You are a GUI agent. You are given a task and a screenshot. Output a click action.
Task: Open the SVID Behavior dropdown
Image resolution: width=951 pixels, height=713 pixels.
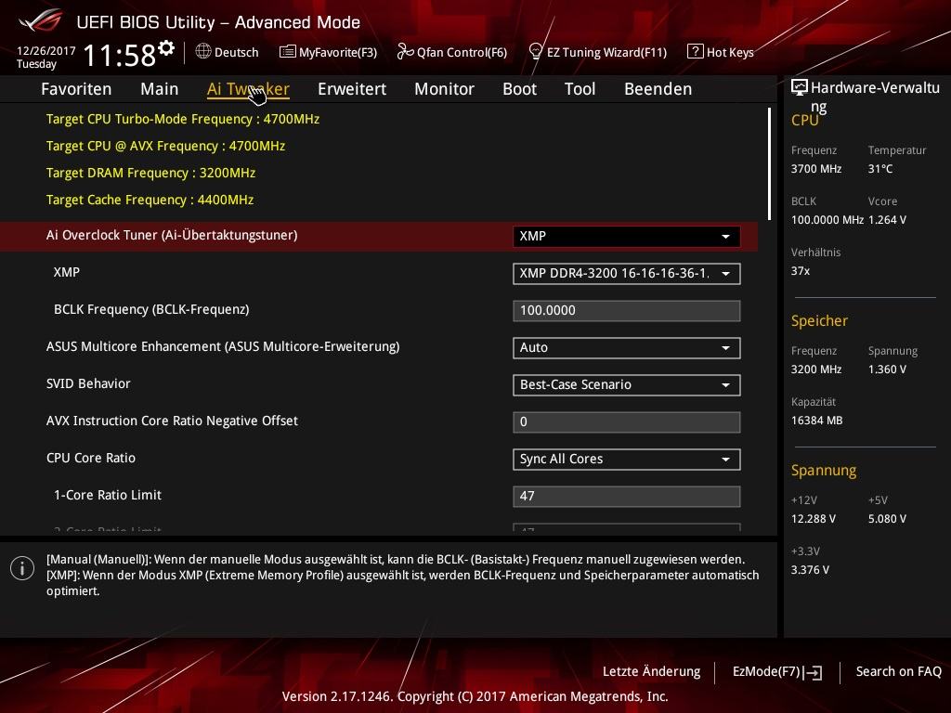[627, 385]
